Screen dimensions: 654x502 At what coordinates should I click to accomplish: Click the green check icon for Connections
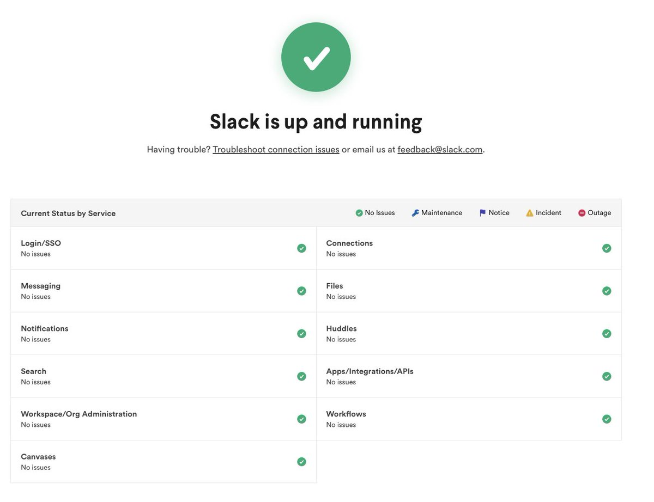click(x=607, y=248)
